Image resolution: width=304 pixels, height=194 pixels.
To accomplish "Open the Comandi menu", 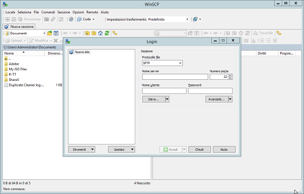I will tap(48, 12).
